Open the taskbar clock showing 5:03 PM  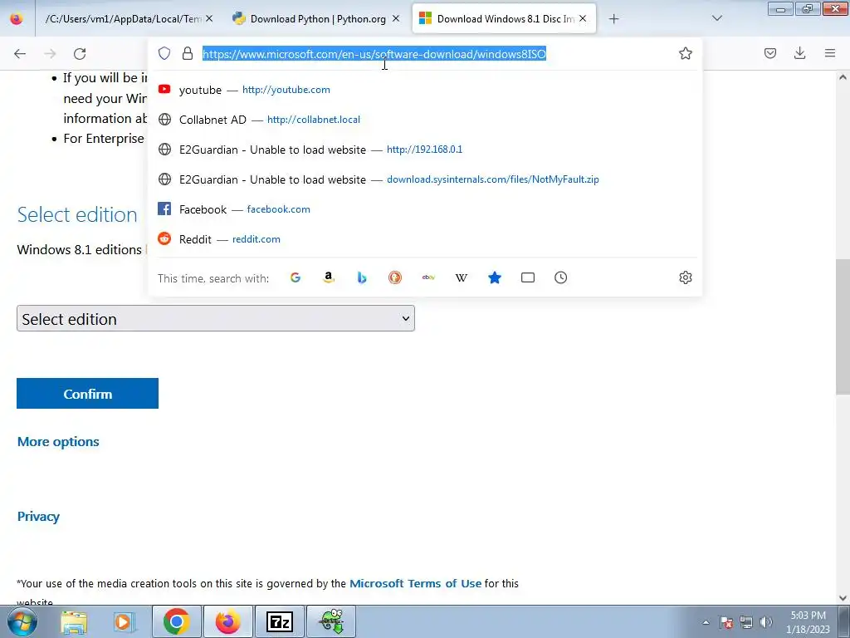click(x=808, y=621)
